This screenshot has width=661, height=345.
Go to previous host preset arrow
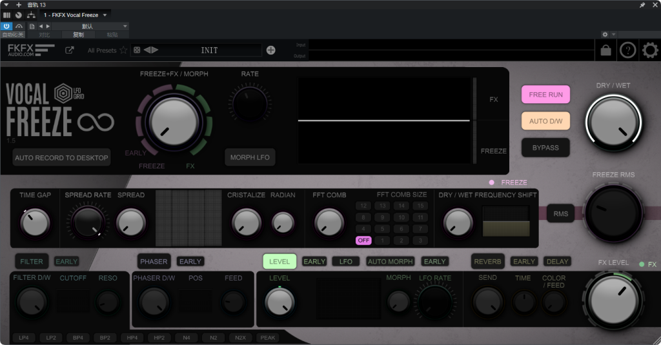click(x=41, y=26)
